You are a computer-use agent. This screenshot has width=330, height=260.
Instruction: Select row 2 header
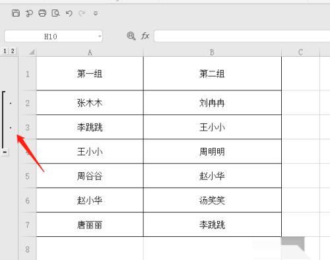pyautogui.click(x=28, y=103)
